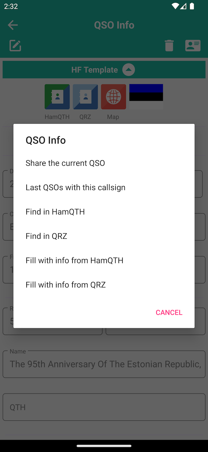Choose Find in HamQTH

click(55, 212)
